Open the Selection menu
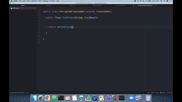Image resolution: width=182 pixels, height=102 pixels. (x=34, y=1)
